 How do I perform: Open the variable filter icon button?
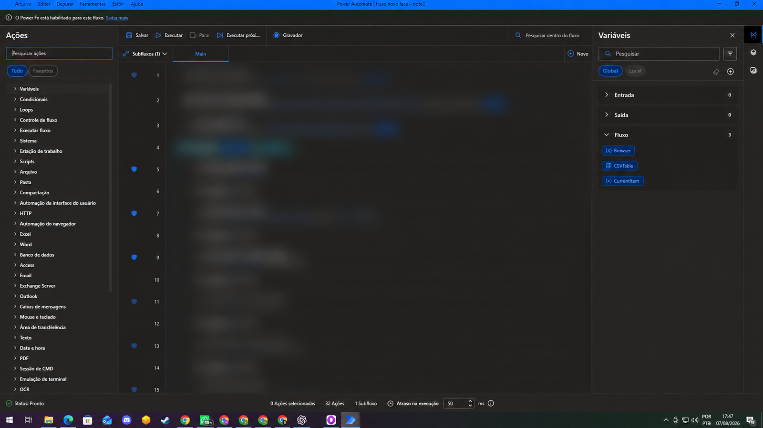[x=730, y=53]
